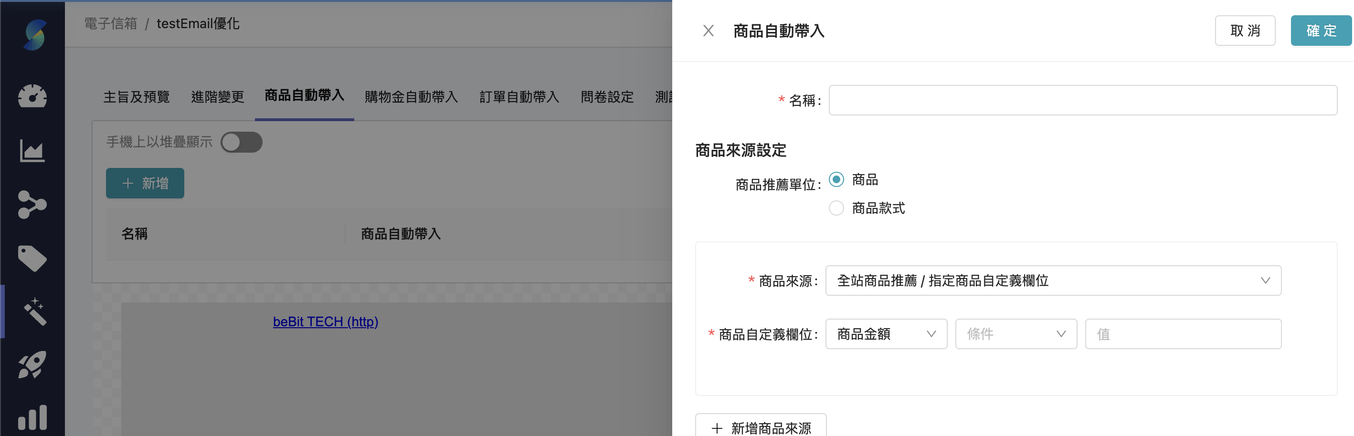Expand the 條件 condition dropdown
Viewport: 1354px width, 436px height.
(1015, 334)
